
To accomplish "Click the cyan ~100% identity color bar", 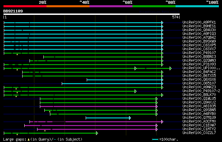I will point(197,6).
